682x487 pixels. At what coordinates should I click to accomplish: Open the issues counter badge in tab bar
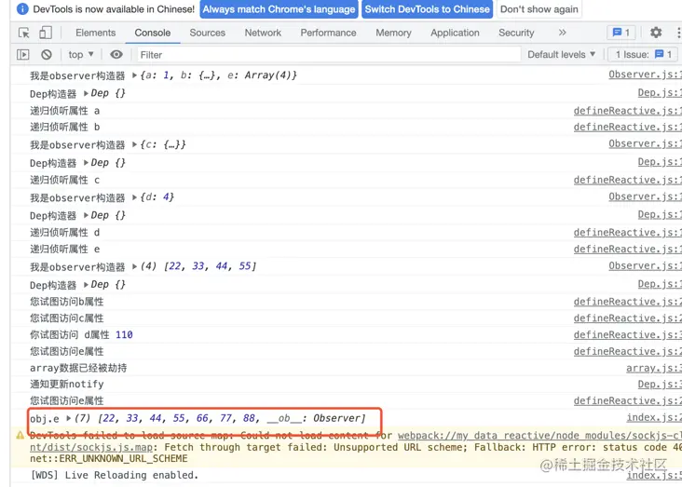tap(621, 33)
